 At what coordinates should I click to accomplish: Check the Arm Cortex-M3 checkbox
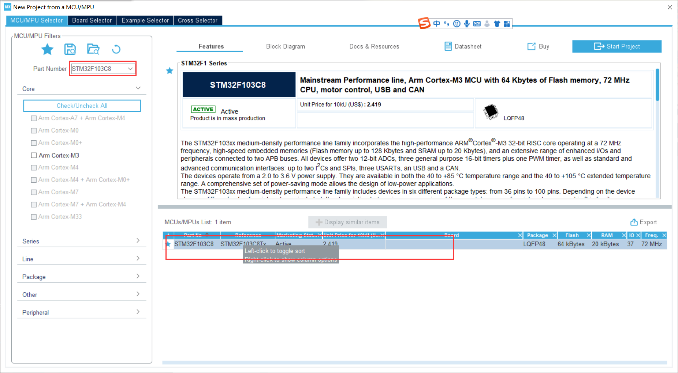coord(34,155)
